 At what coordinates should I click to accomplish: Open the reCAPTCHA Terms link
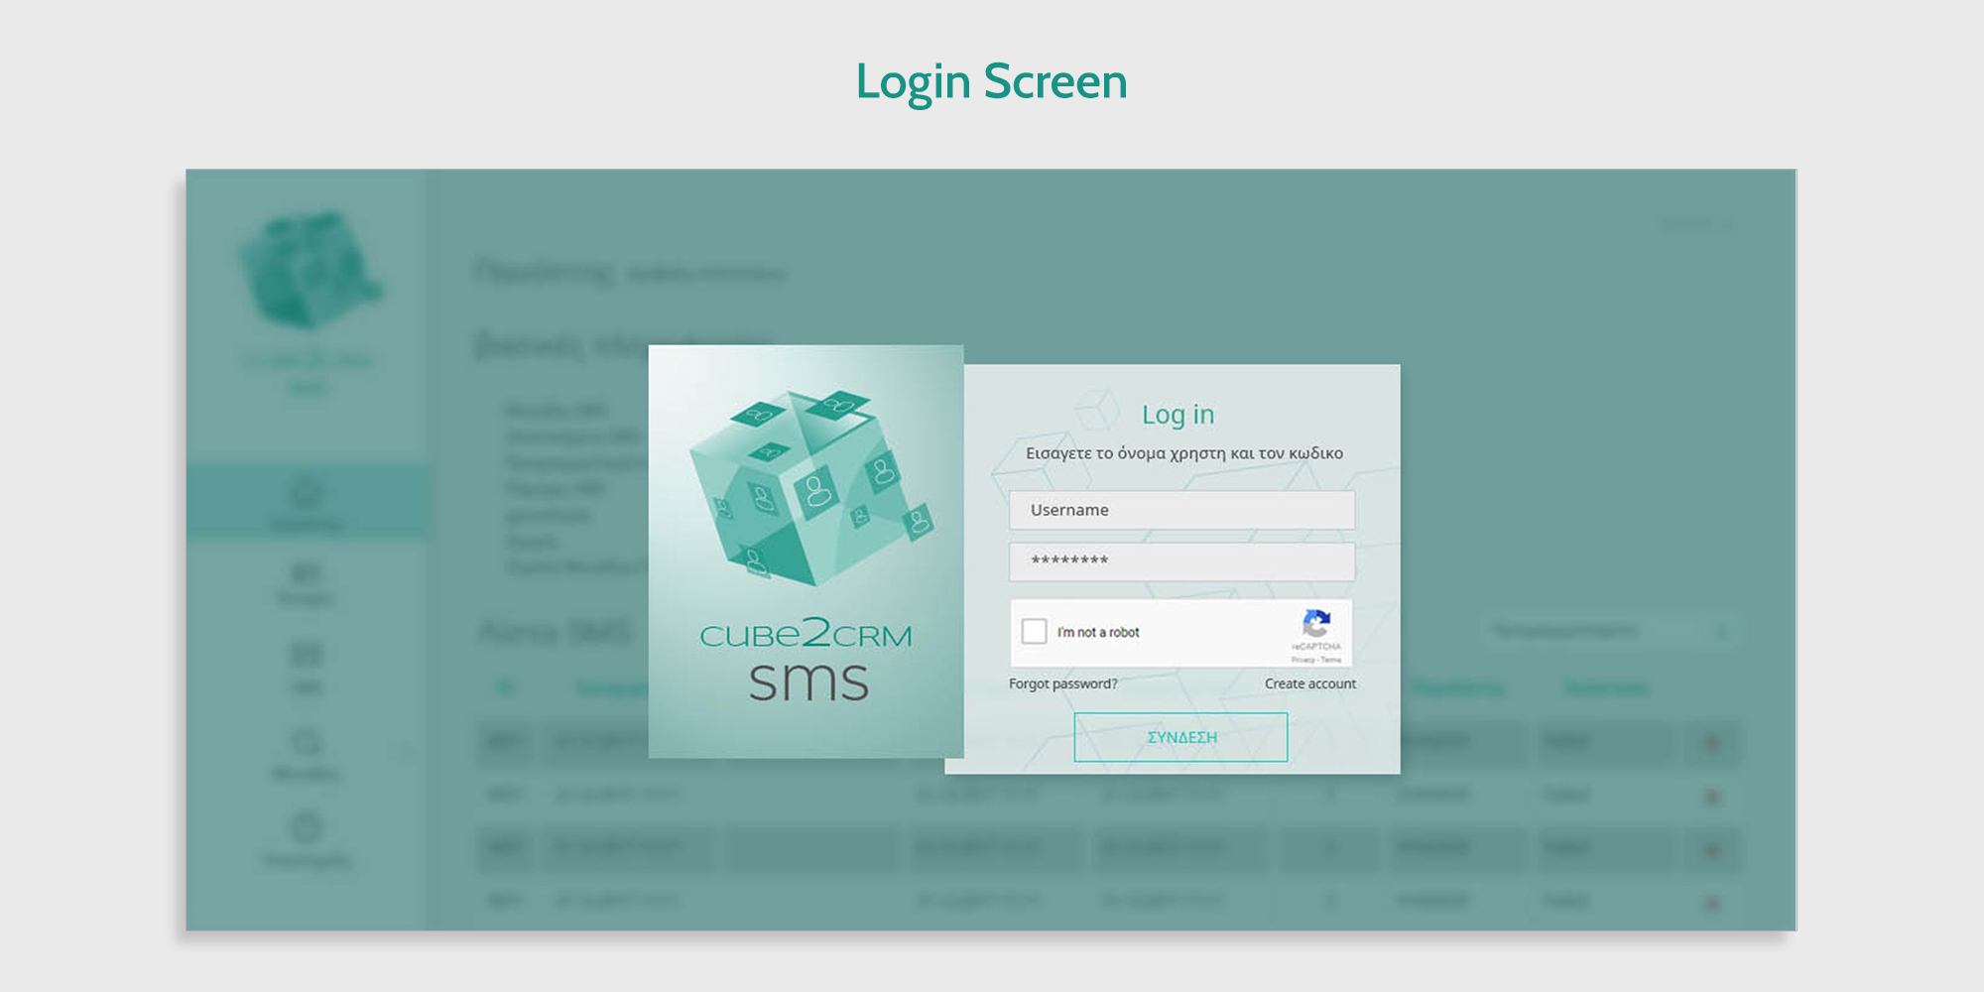1331,660
